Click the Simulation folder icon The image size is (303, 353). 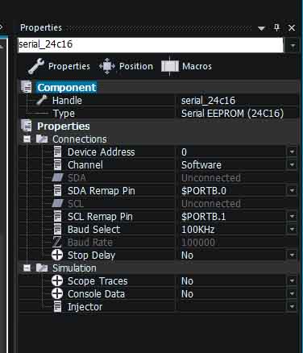(x=42, y=268)
